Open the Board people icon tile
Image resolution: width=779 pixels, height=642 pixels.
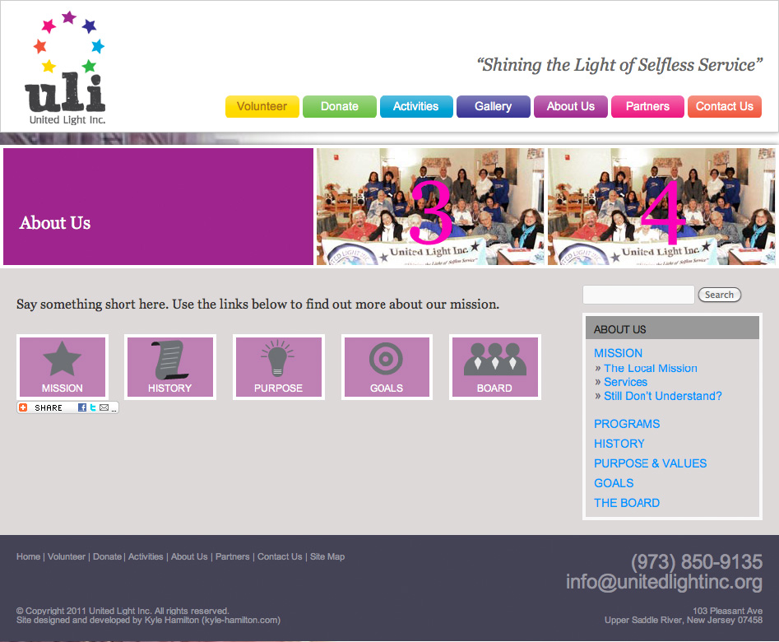(x=495, y=367)
